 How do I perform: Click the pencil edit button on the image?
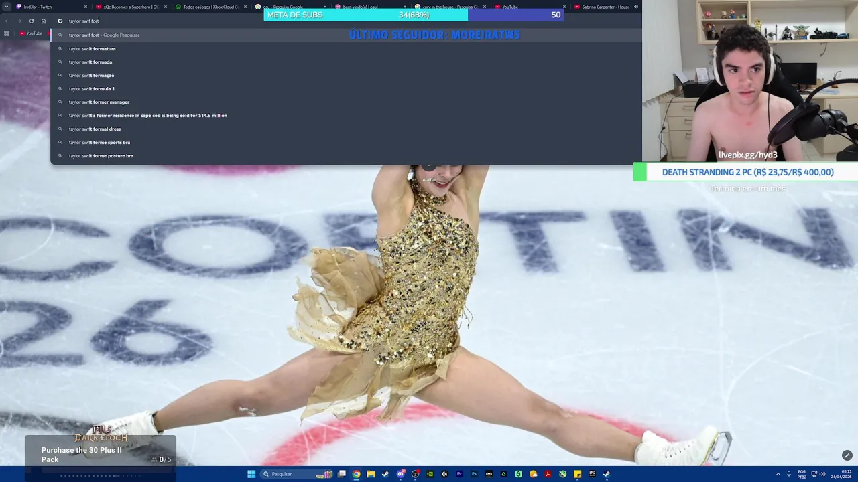click(847, 455)
